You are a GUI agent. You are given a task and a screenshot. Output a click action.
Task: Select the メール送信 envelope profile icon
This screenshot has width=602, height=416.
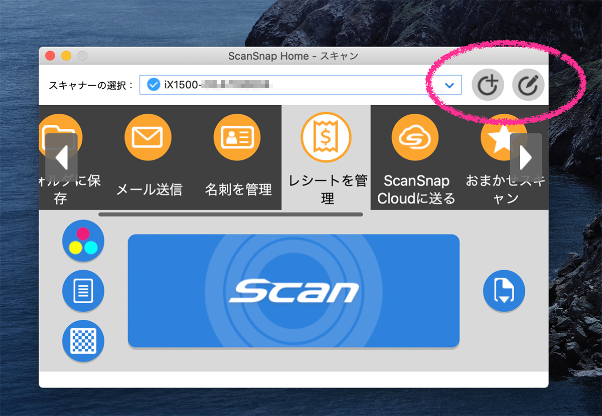148,137
